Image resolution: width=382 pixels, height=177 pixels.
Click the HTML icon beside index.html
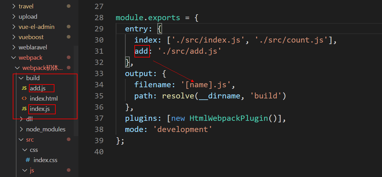(24, 98)
